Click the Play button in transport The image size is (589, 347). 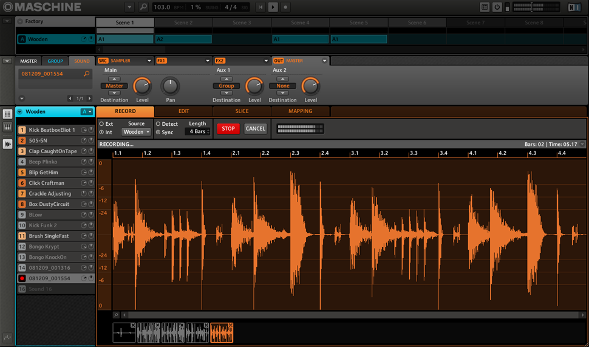273,7
